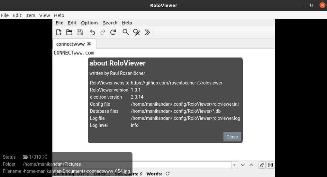Click the word count refresh icon

point(168,173)
